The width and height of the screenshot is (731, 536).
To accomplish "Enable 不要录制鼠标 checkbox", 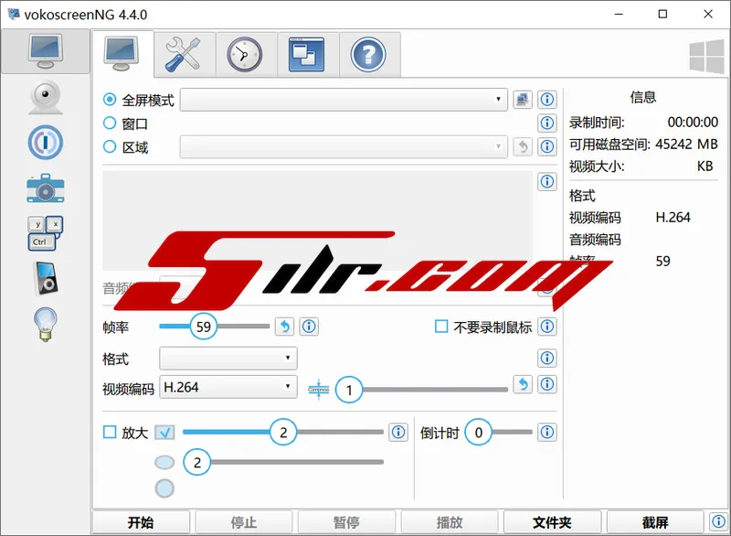I will pyautogui.click(x=441, y=326).
